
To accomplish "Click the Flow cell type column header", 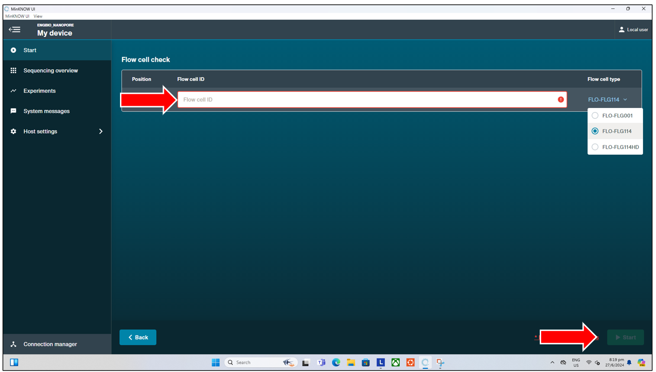I will pos(604,79).
